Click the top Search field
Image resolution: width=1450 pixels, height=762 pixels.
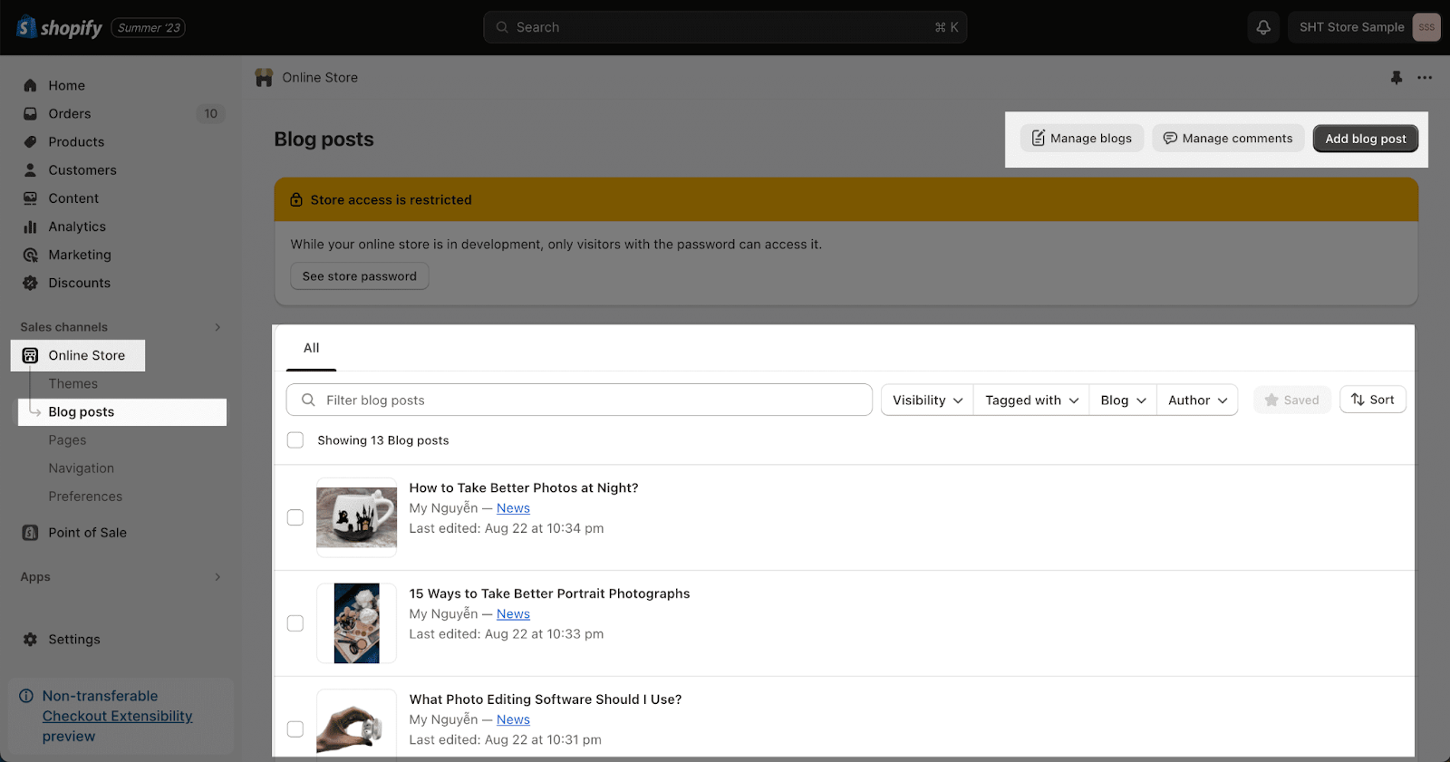725,27
